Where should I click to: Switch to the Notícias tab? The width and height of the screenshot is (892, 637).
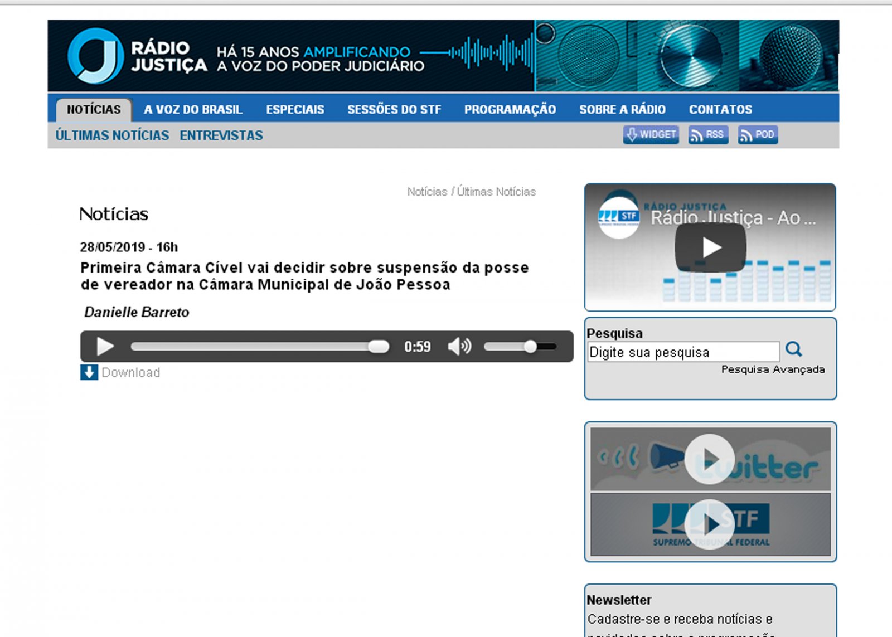94,110
